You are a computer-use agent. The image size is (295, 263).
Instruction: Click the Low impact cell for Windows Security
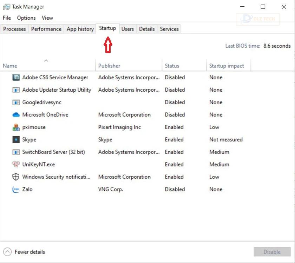pyautogui.click(x=214, y=177)
